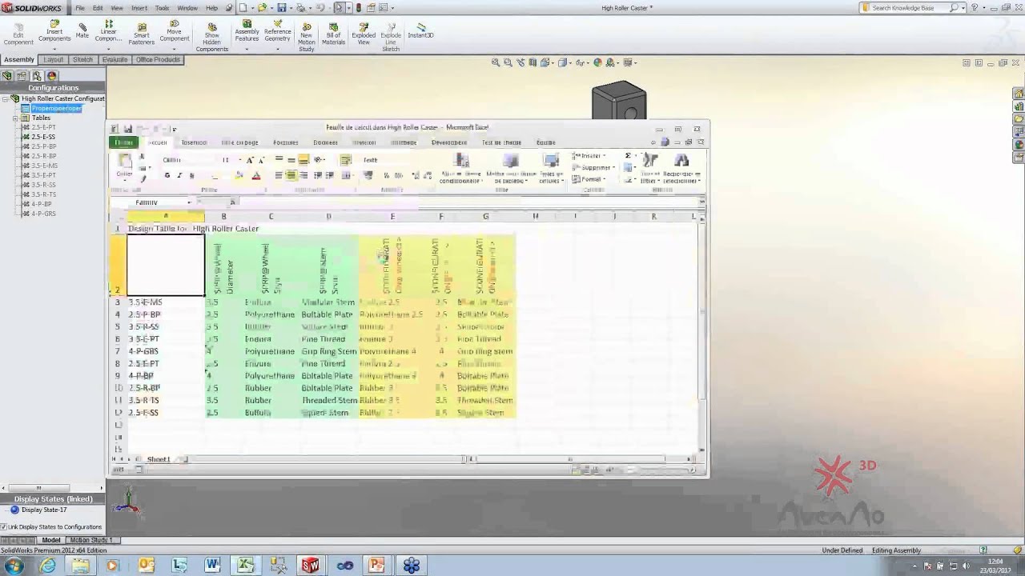This screenshot has width=1025, height=576.
Task: Open the SolidWorks Tools menu
Action: [163, 8]
